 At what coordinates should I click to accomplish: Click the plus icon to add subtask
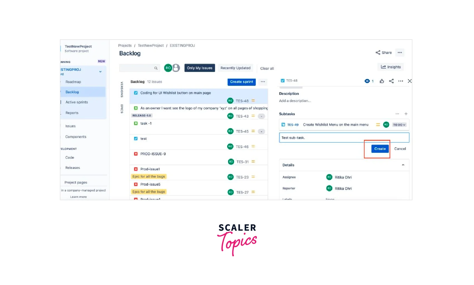[406, 114]
